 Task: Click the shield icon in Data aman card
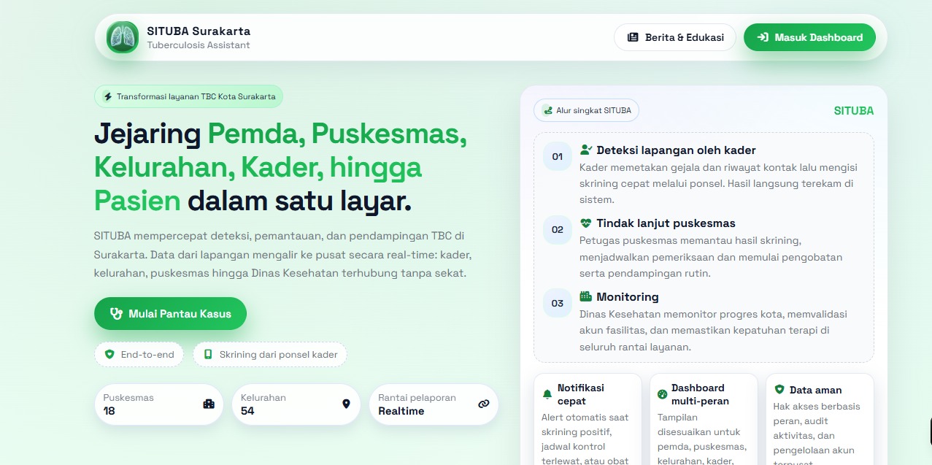coord(779,390)
